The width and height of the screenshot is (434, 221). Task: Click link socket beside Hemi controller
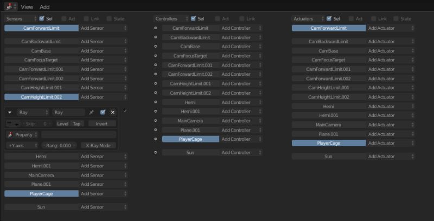click(155, 102)
